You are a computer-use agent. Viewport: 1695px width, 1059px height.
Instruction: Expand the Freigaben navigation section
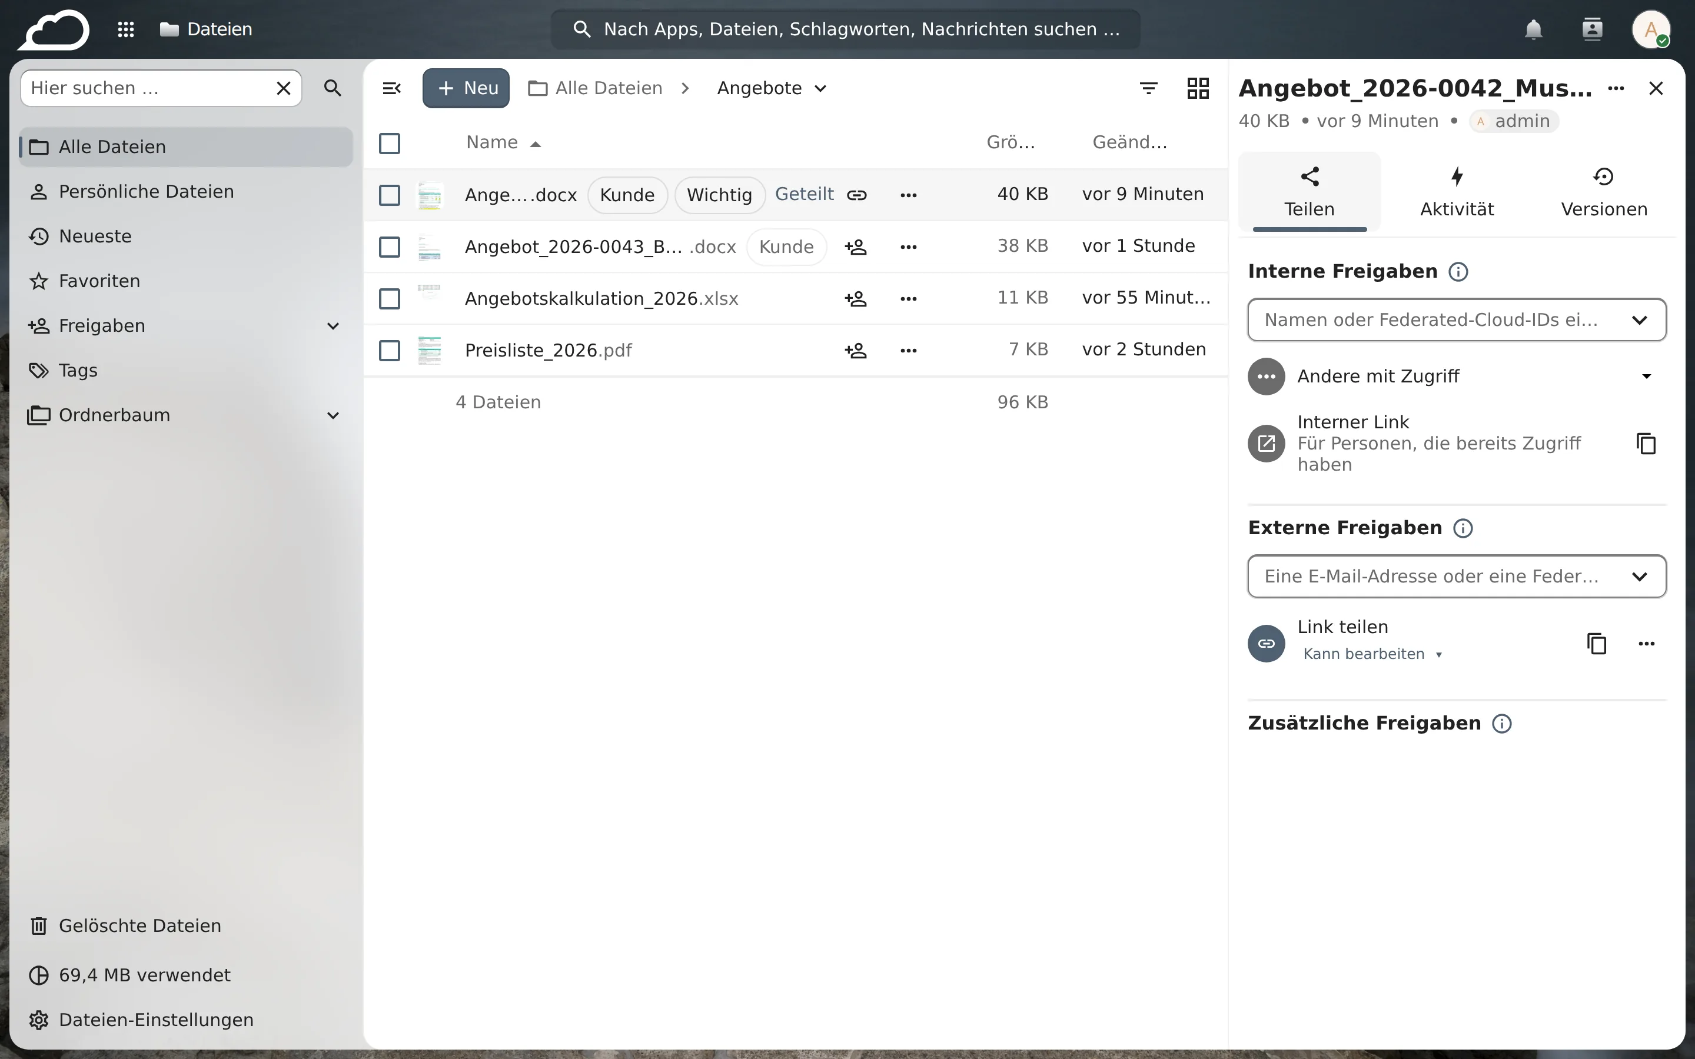tap(333, 326)
